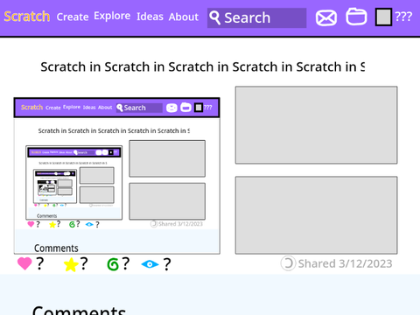Click the ??? username in nested project navbar
420x315 pixels.
click(208, 108)
